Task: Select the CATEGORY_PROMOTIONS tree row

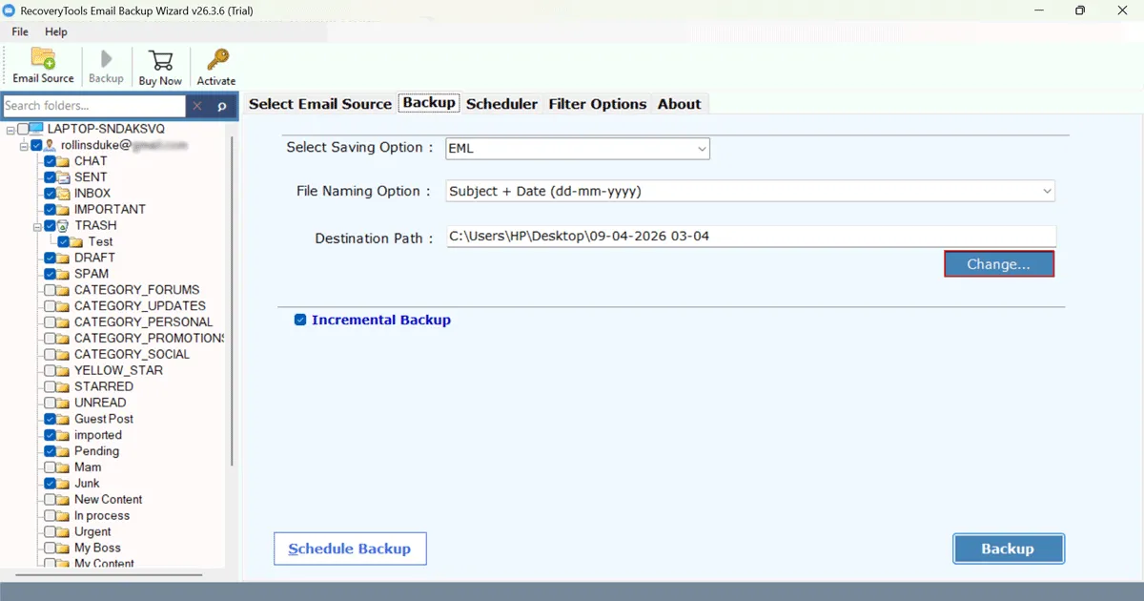Action: coord(150,339)
